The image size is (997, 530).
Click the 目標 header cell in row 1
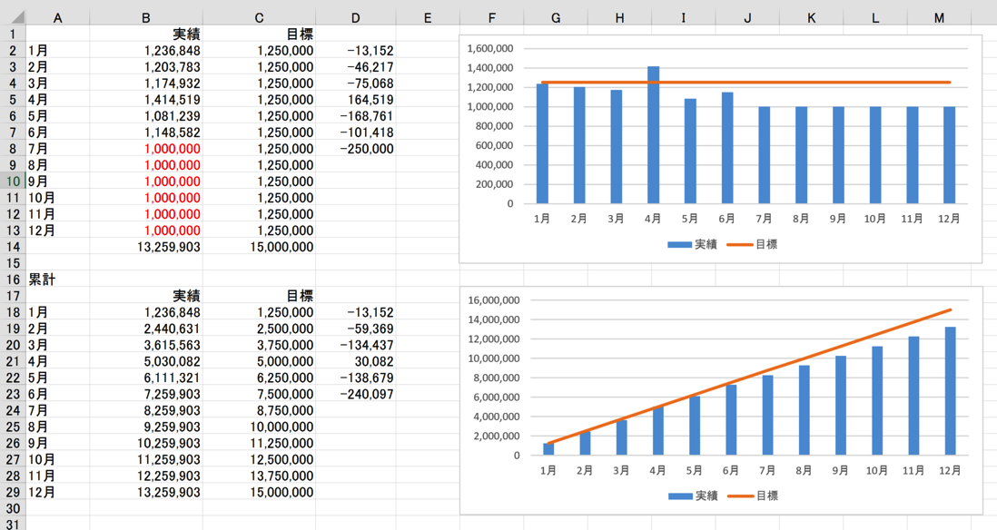click(259, 34)
